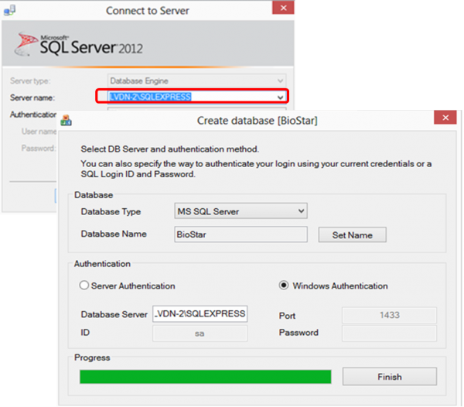Click the ID field showing sa
This screenshot has height=407, width=464.
click(x=200, y=333)
